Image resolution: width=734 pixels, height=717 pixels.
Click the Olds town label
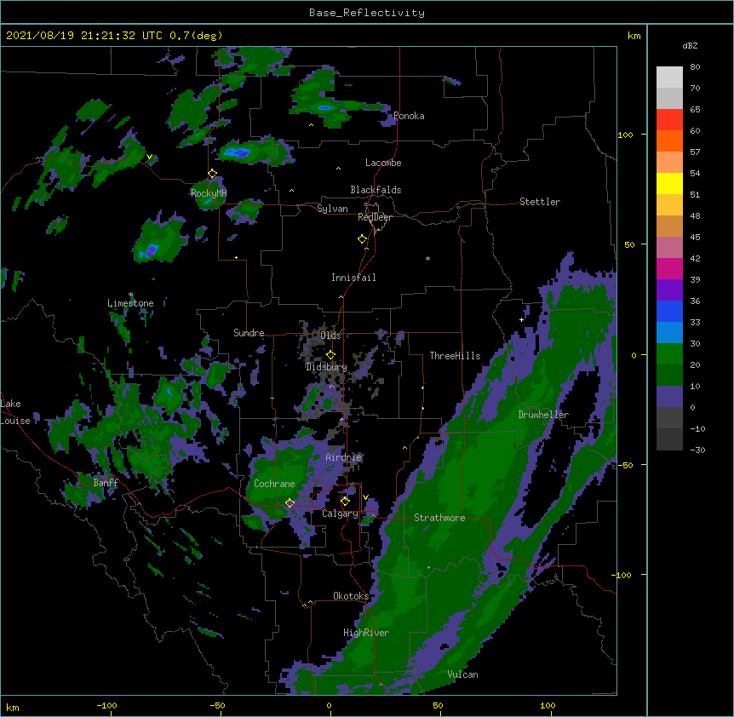tap(330, 336)
